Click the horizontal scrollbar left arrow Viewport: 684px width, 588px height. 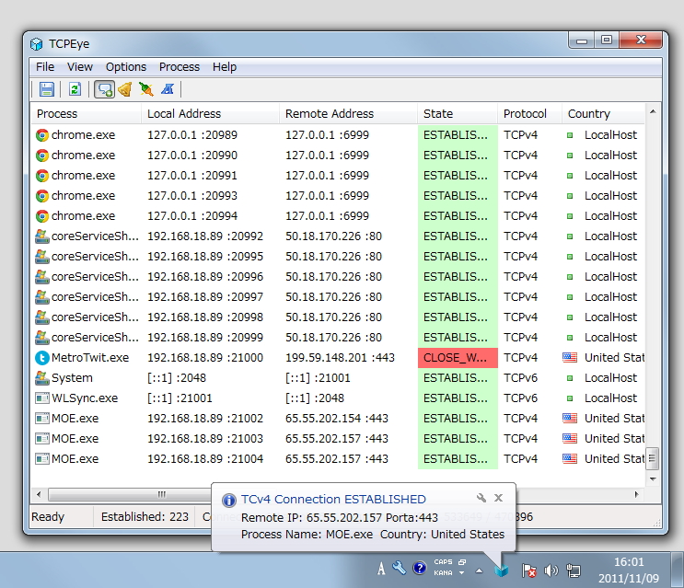pyautogui.click(x=40, y=494)
